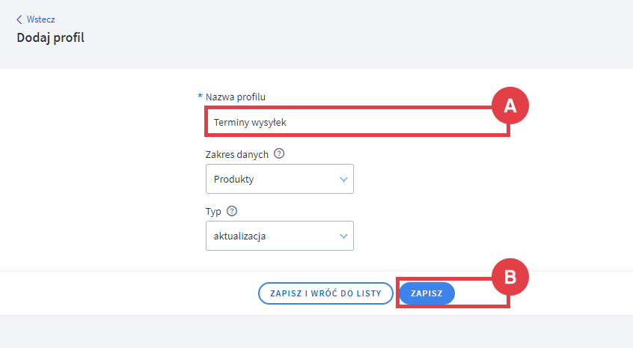Viewport: 633px width, 348px height.
Task: Click ZAPISZ I WRÓĆ DO LISTY button
Action: click(x=325, y=293)
